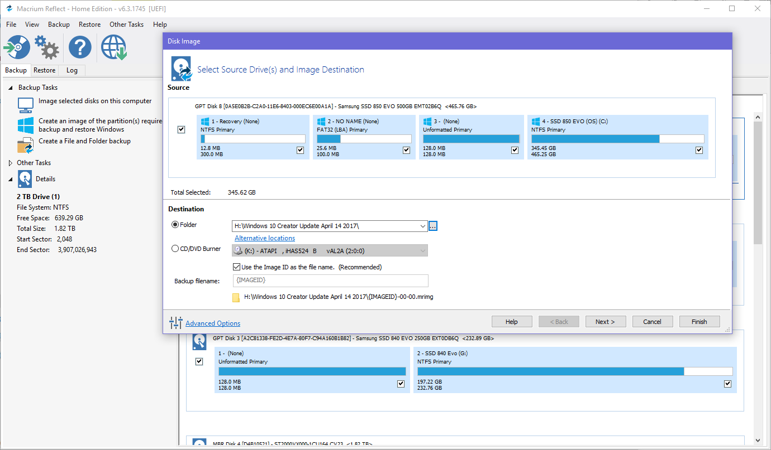Click the Cancel button
This screenshot has width=771, height=450.
click(652, 322)
